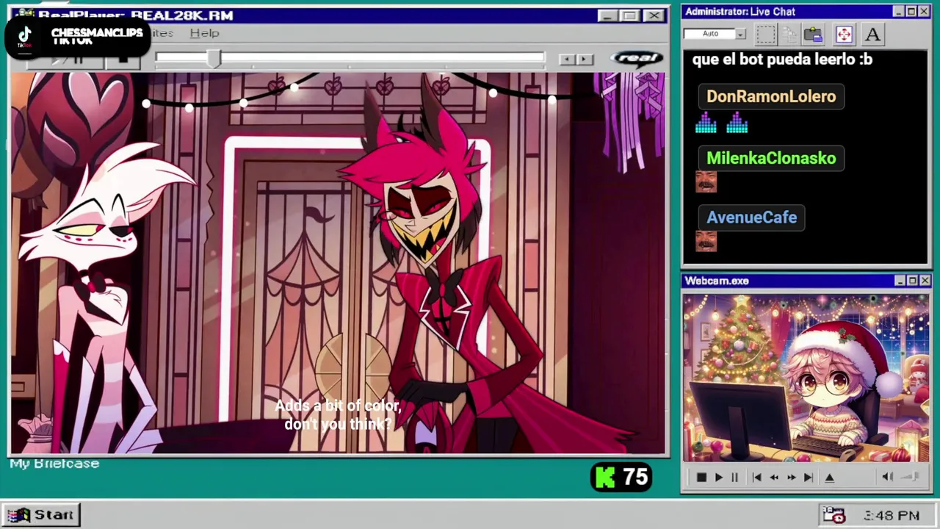Click the real logo in RealPlayer

[637, 58]
